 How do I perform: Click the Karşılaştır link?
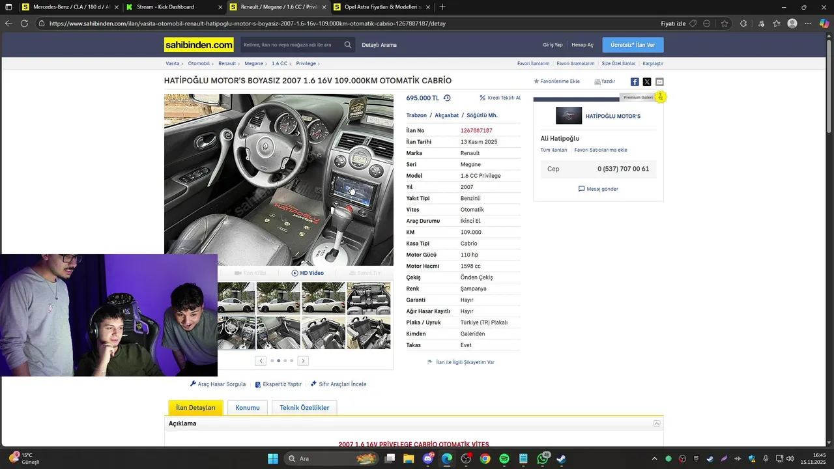tap(653, 64)
